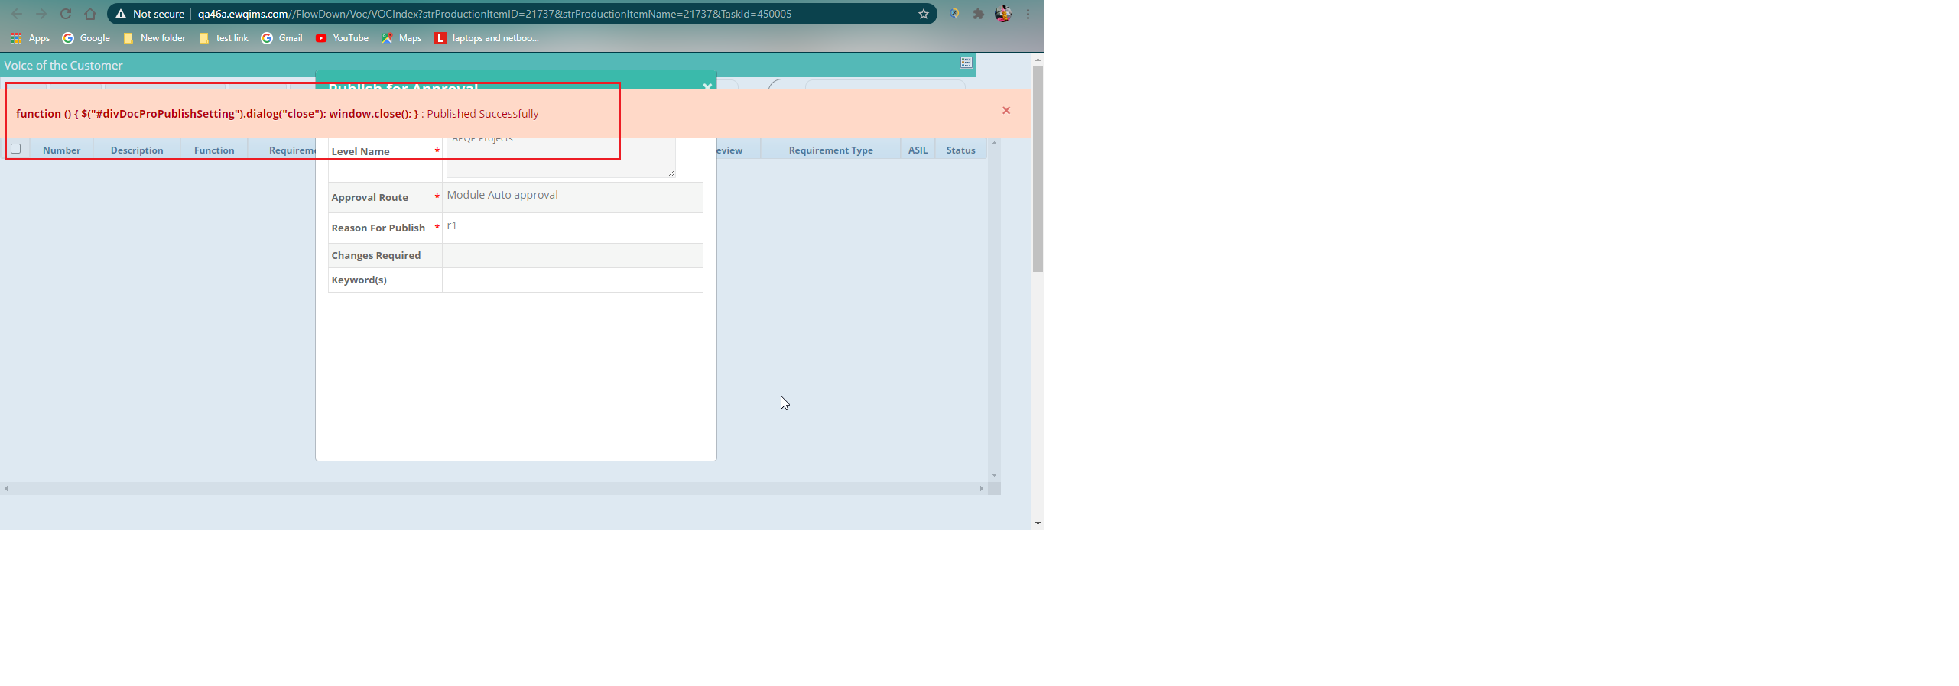Viewport: 1959px width, 686px height.
Task: Click the Changes Required field
Action: click(572, 255)
